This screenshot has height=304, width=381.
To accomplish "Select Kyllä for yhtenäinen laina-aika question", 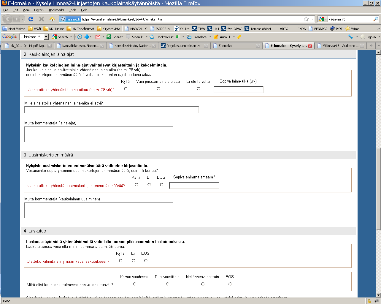I will [126, 88].
